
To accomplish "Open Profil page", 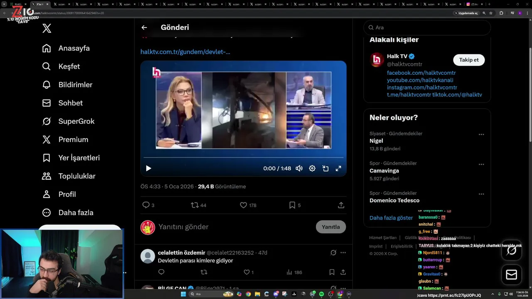I will point(59,194).
